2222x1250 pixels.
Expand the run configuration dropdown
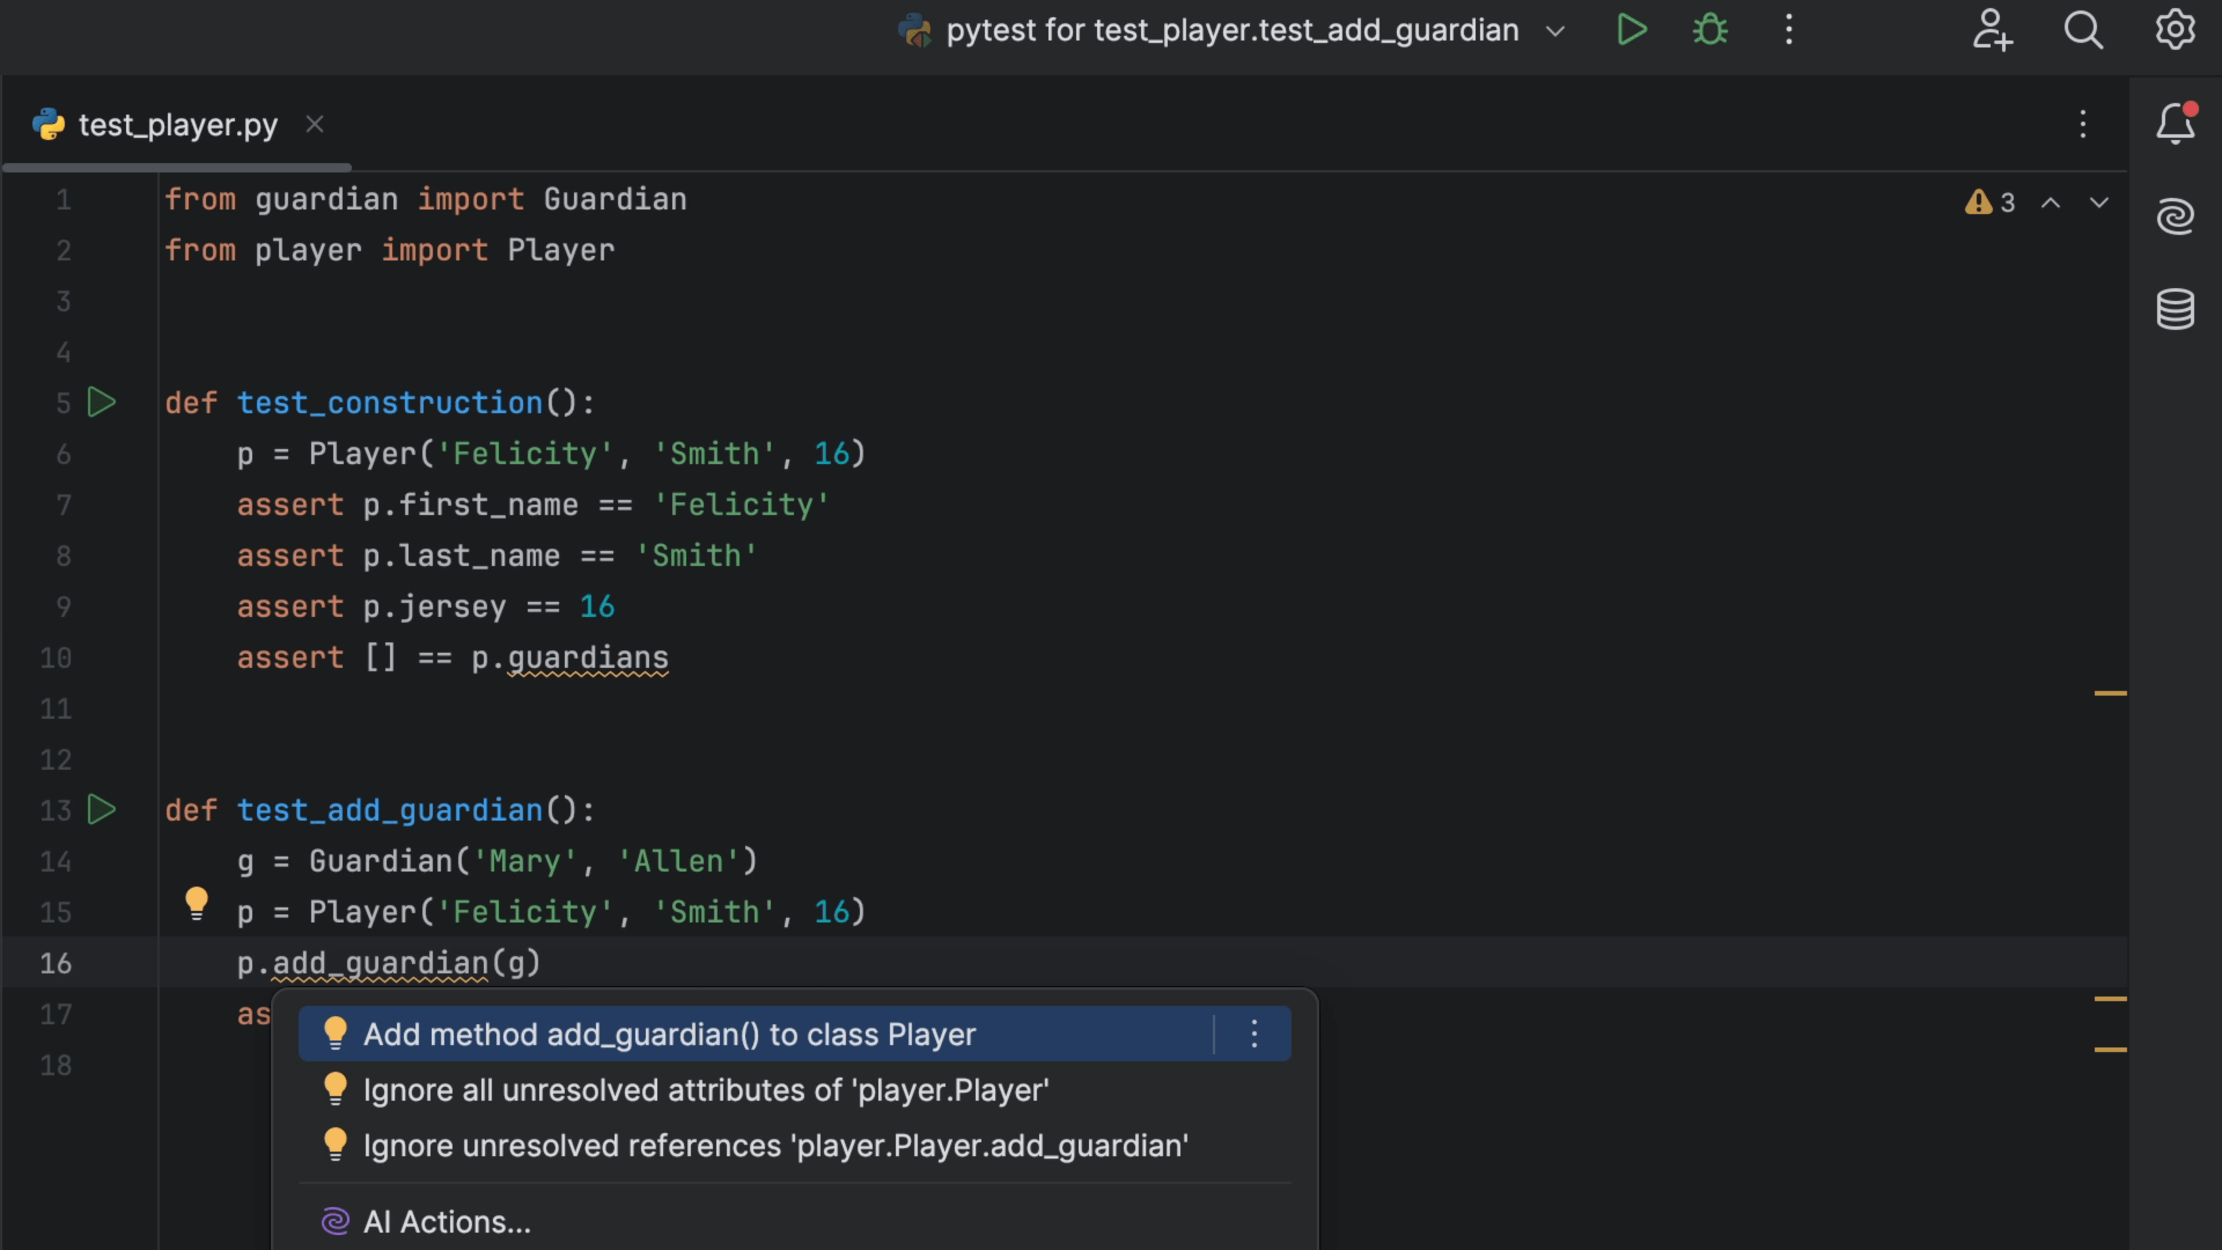(x=1554, y=30)
